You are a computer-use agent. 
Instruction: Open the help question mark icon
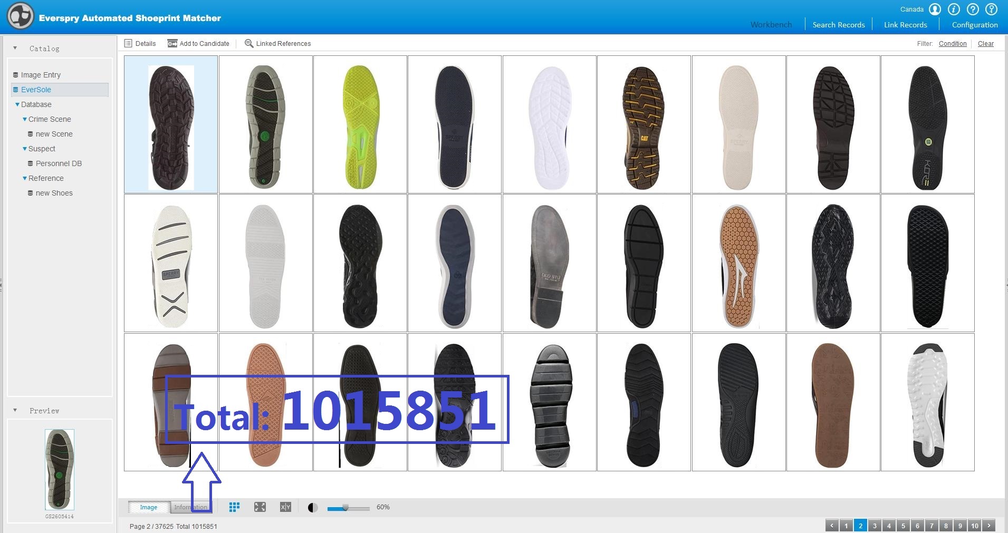(x=973, y=9)
